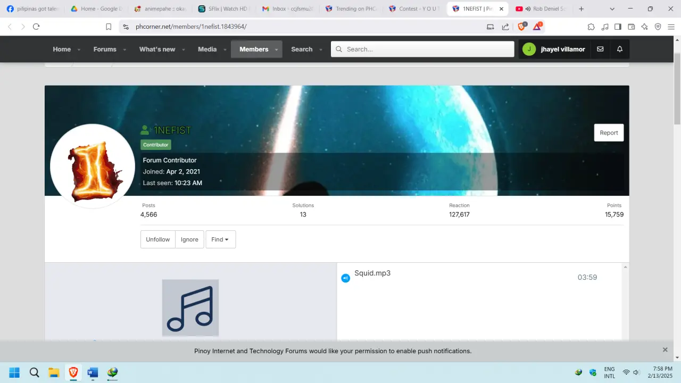This screenshot has height=383, width=681.
Task: Open the forum inbox envelope icon
Action: click(x=600, y=49)
